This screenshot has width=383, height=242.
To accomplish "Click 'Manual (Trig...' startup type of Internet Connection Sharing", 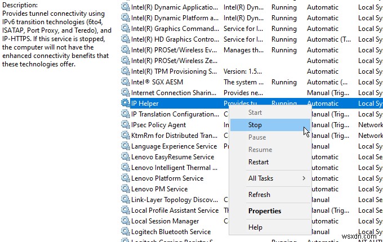I will coord(328,93).
